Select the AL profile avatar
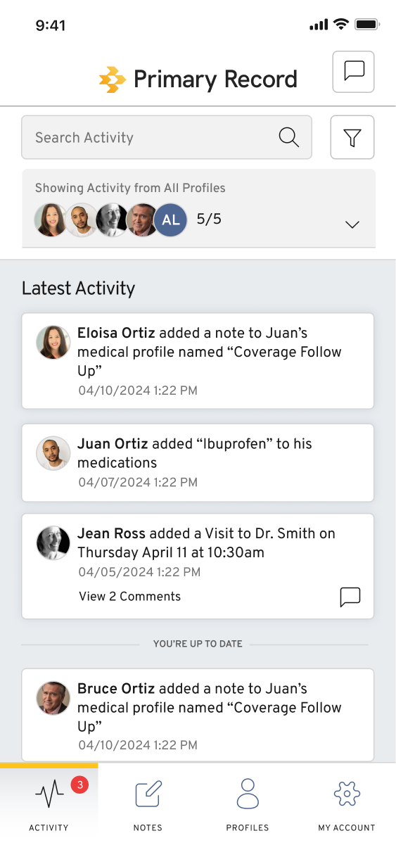 [171, 220]
